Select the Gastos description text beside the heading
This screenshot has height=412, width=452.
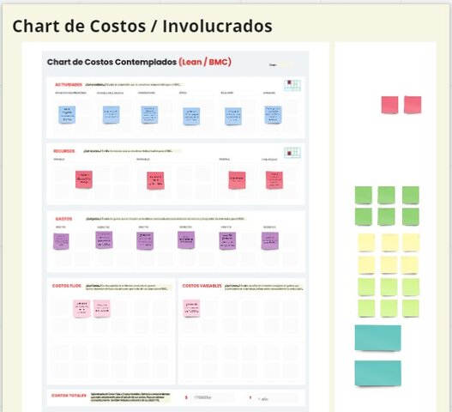pyautogui.click(x=166, y=219)
